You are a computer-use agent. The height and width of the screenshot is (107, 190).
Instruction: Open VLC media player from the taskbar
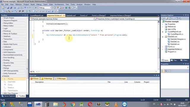pos(116,104)
